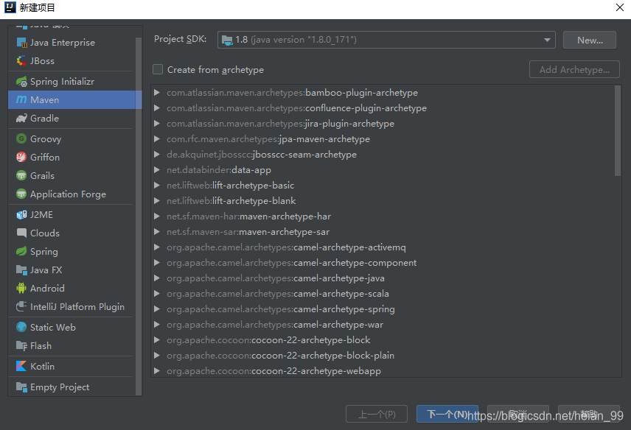631x430 pixels.
Task: Click the archetype list scrollbar thumb
Action: (x=618, y=131)
